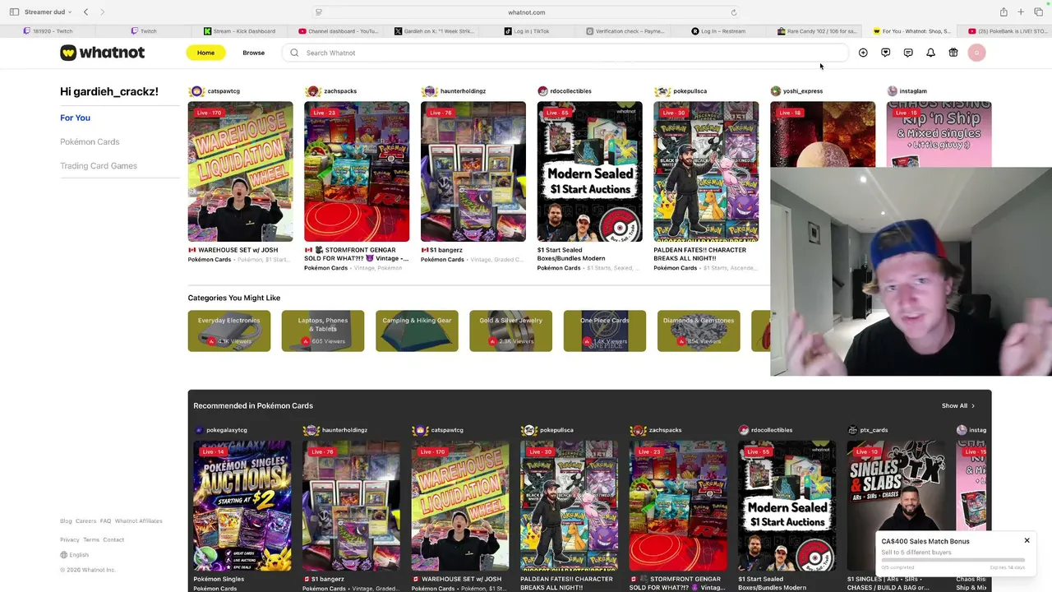Switch to Log In – Restream tab

tap(718, 31)
